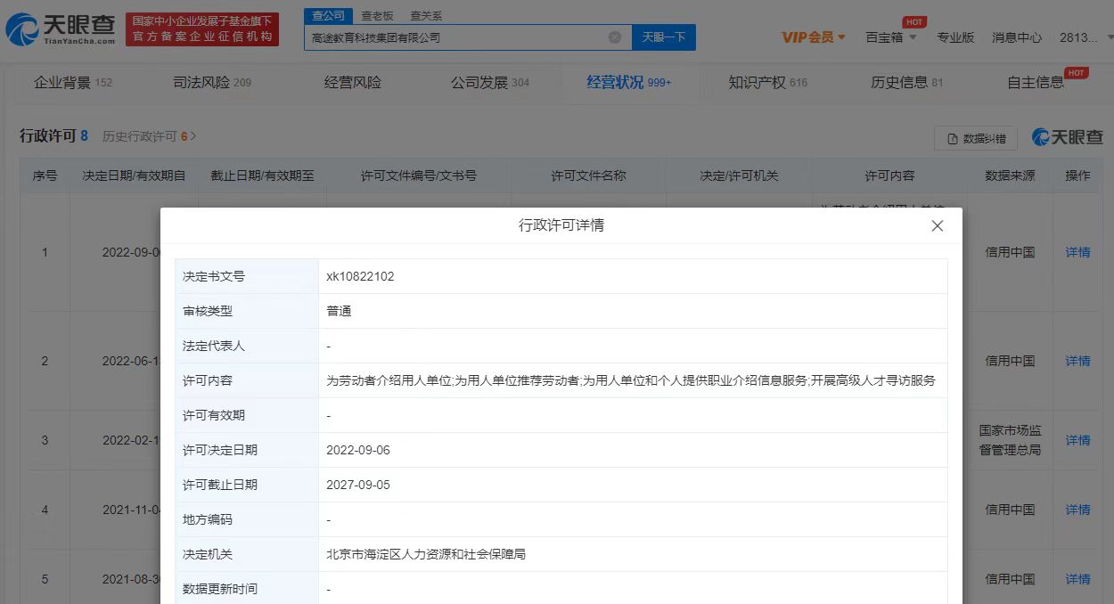The image size is (1114, 604).
Task: Switch to the 公司发展 tab
Action: (x=490, y=83)
